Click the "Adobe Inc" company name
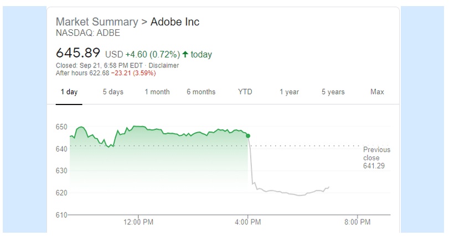The image size is (449, 236). pyautogui.click(x=175, y=22)
